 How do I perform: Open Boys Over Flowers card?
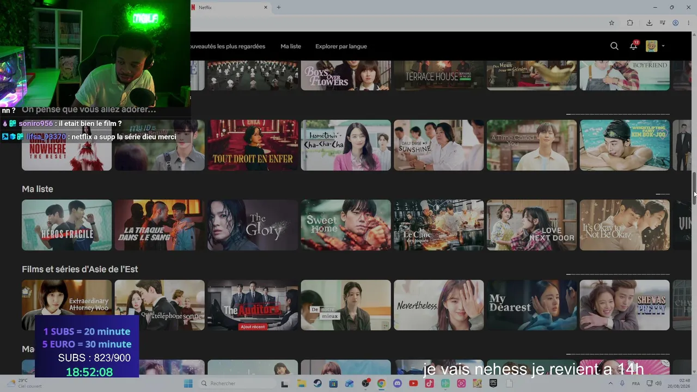coord(346,75)
